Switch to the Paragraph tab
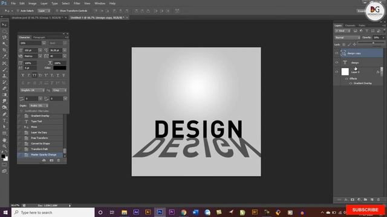The width and height of the screenshot is (387, 217). coord(39,37)
